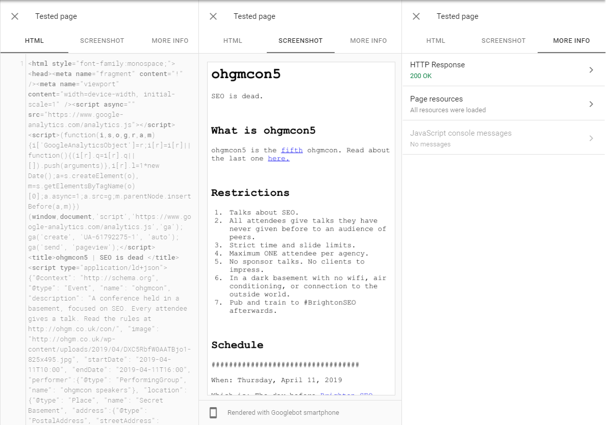Viewport: 606px width, 425px height.
Task: Click the '<title>ohgmcon5 | SEO is dead' code line
Action: 104,258
